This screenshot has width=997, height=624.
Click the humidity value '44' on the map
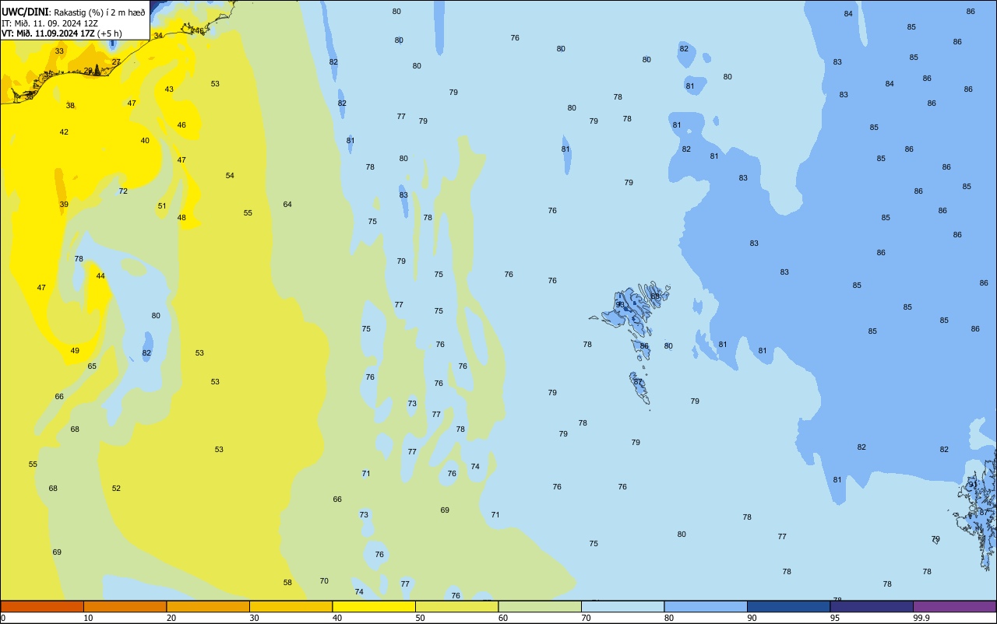[x=100, y=276]
